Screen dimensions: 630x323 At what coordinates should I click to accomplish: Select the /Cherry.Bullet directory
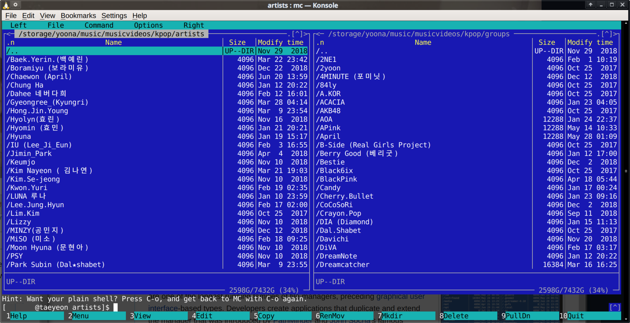click(x=345, y=196)
